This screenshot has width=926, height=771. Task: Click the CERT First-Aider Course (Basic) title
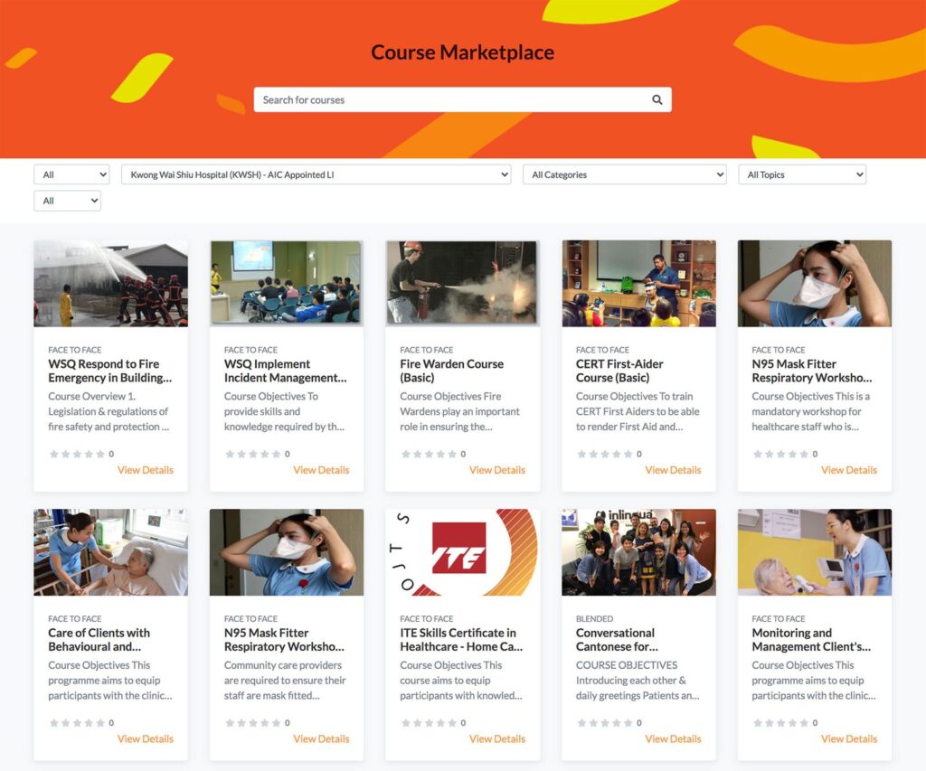click(x=619, y=371)
